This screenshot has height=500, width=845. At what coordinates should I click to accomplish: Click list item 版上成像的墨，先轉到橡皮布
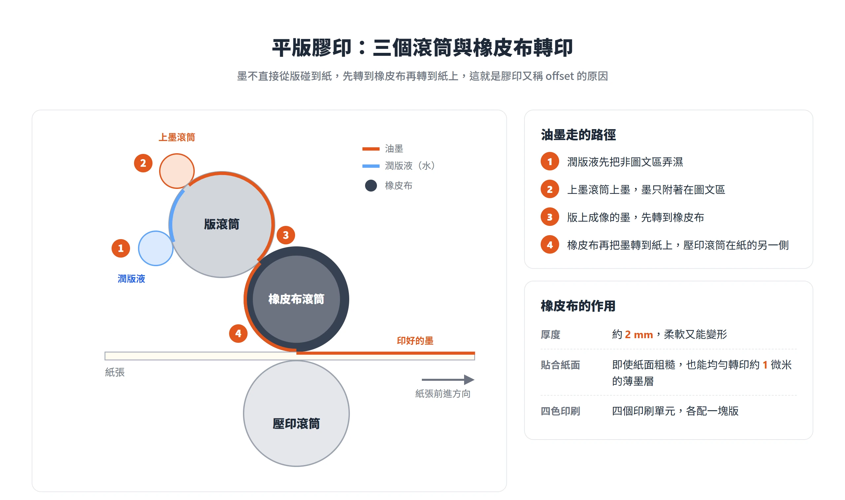622,217
